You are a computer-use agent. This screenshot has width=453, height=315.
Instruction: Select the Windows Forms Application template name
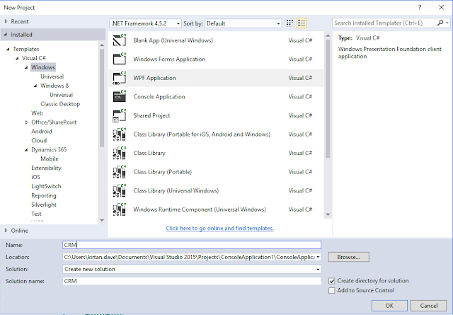click(169, 59)
